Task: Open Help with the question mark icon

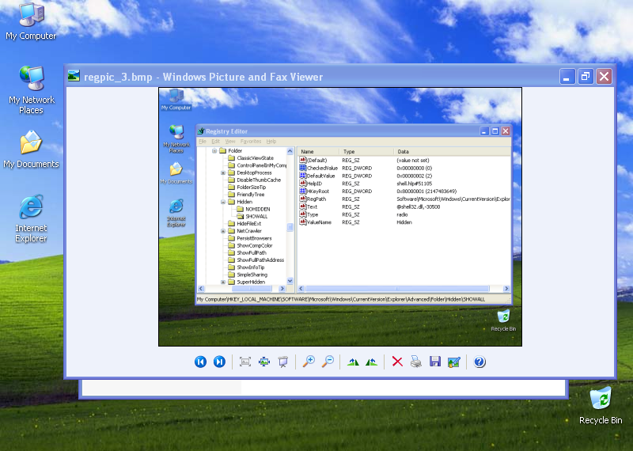Action: (x=479, y=362)
